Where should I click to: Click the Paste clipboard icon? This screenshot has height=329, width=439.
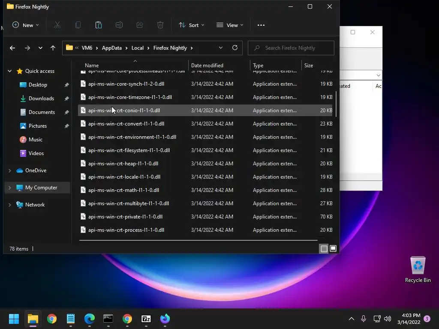pyautogui.click(x=99, y=25)
